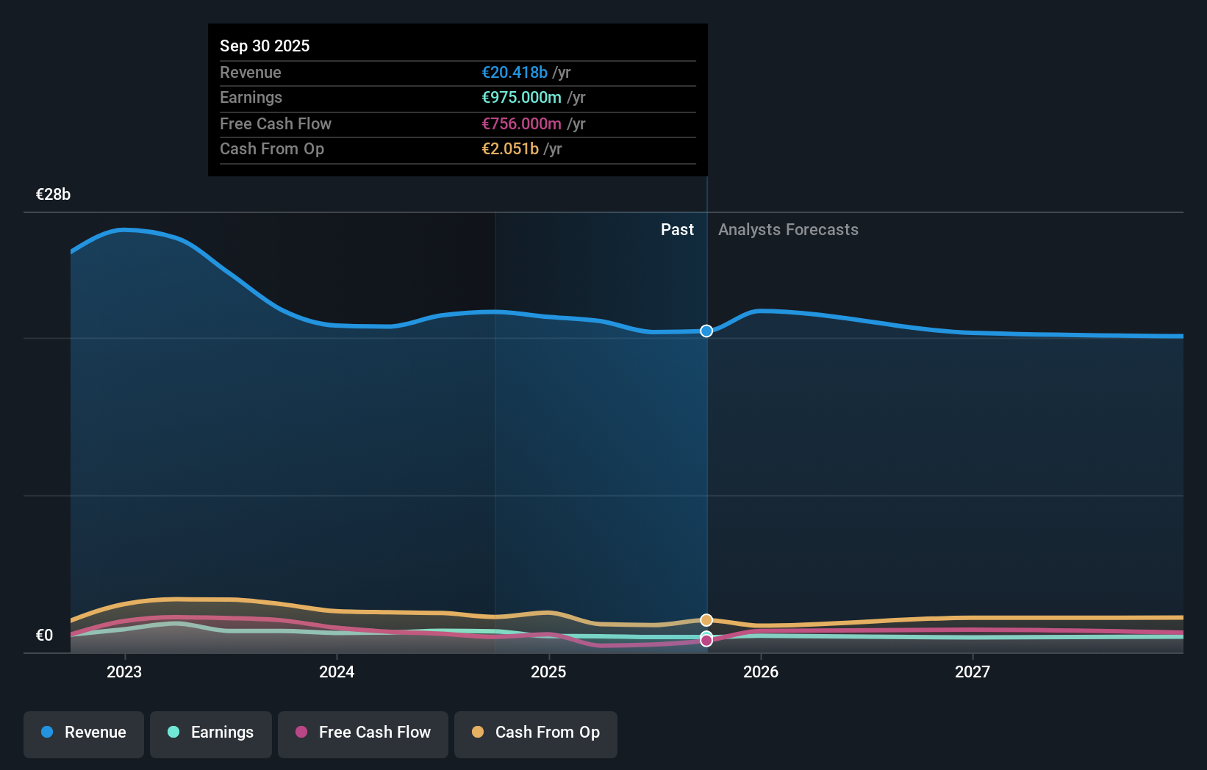
Task: Switch to the Past section of the chart
Action: 677,229
